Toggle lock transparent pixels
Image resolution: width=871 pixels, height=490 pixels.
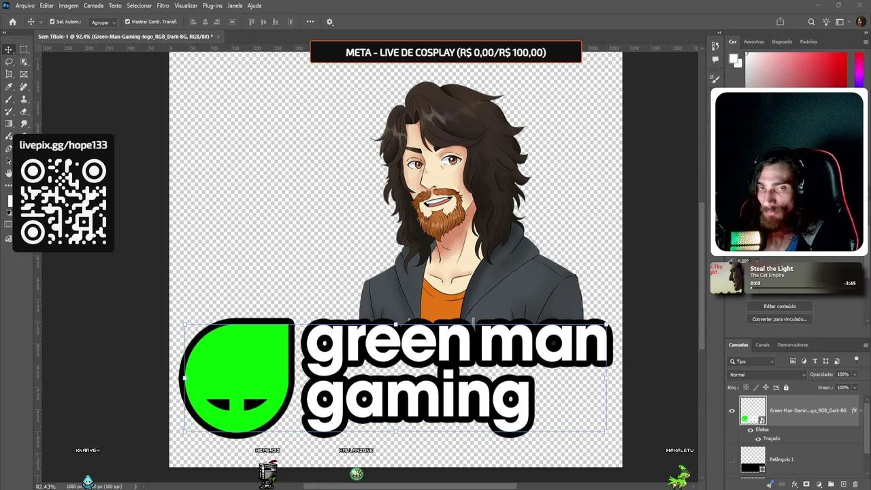(745, 388)
